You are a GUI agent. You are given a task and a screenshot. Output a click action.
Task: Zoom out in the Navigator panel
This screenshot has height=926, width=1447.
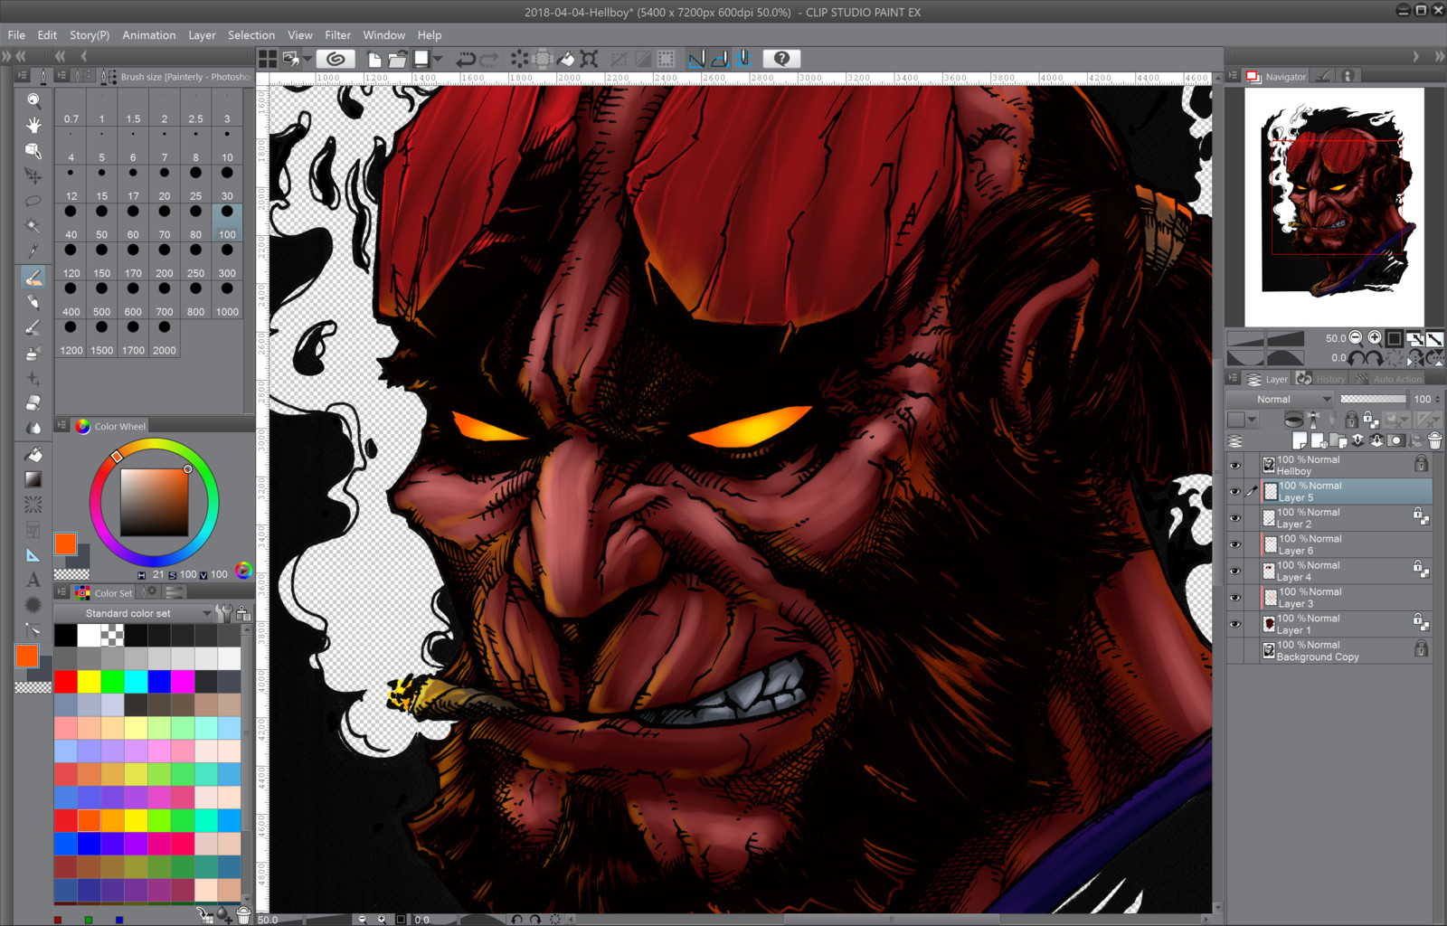pyautogui.click(x=1356, y=337)
